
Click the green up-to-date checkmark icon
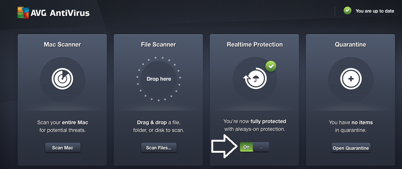347,10
